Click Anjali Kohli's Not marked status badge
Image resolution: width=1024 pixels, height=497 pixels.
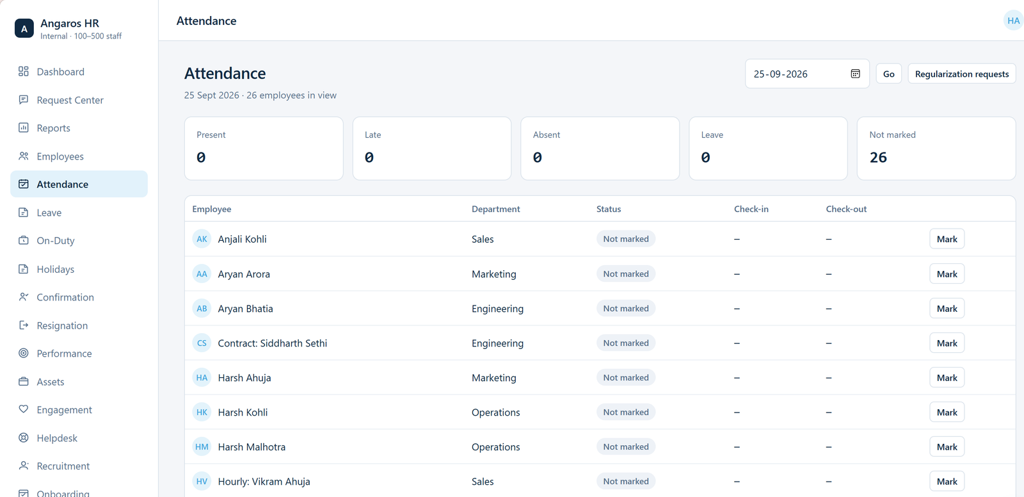(626, 239)
